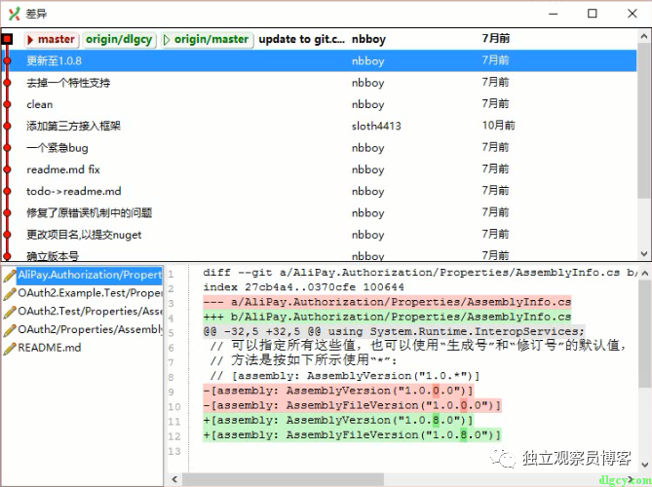
Task: Click added AssemblyVersion("1.0.8.0") line
Action: pyautogui.click(x=338, y=421)
